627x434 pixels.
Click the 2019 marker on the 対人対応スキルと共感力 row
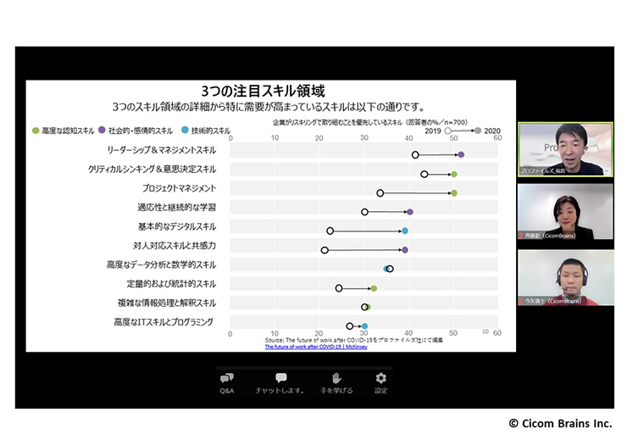325,250
